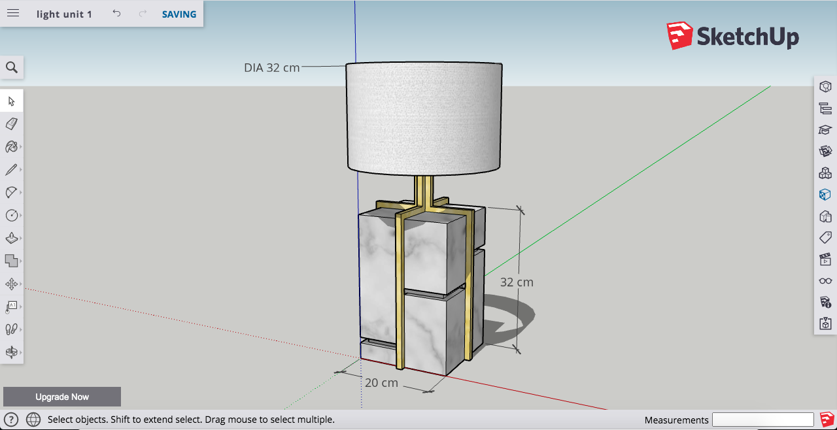Open the Materials panel

pos(825,195)
